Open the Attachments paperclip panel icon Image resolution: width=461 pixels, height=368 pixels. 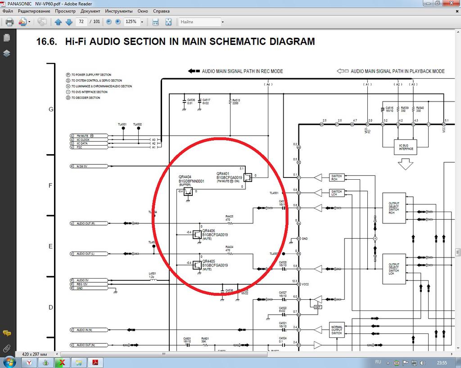(x=7, y=349)
